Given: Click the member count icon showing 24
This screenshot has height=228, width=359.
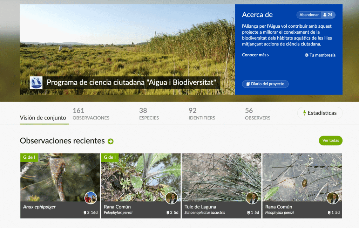Looking at the screenshot, I should (328, 15).
